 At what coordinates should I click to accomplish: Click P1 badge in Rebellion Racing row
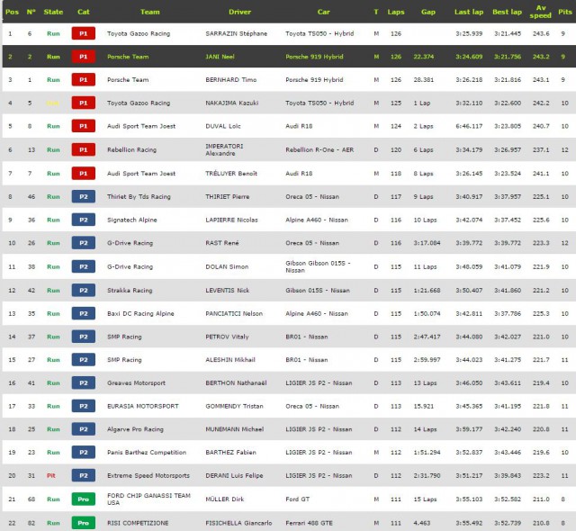coord(84,149)
